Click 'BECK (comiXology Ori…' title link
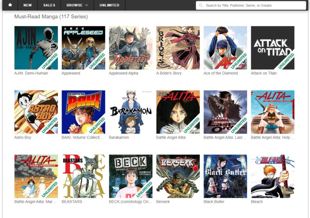The width and height of the screenshot is (310, 218). [130, 202]
